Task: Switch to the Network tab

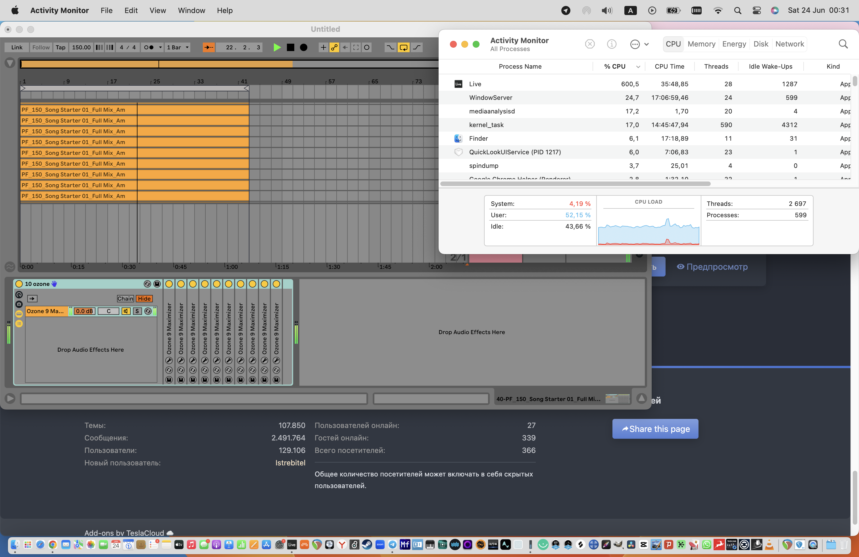Action: [x=790, y=44]
